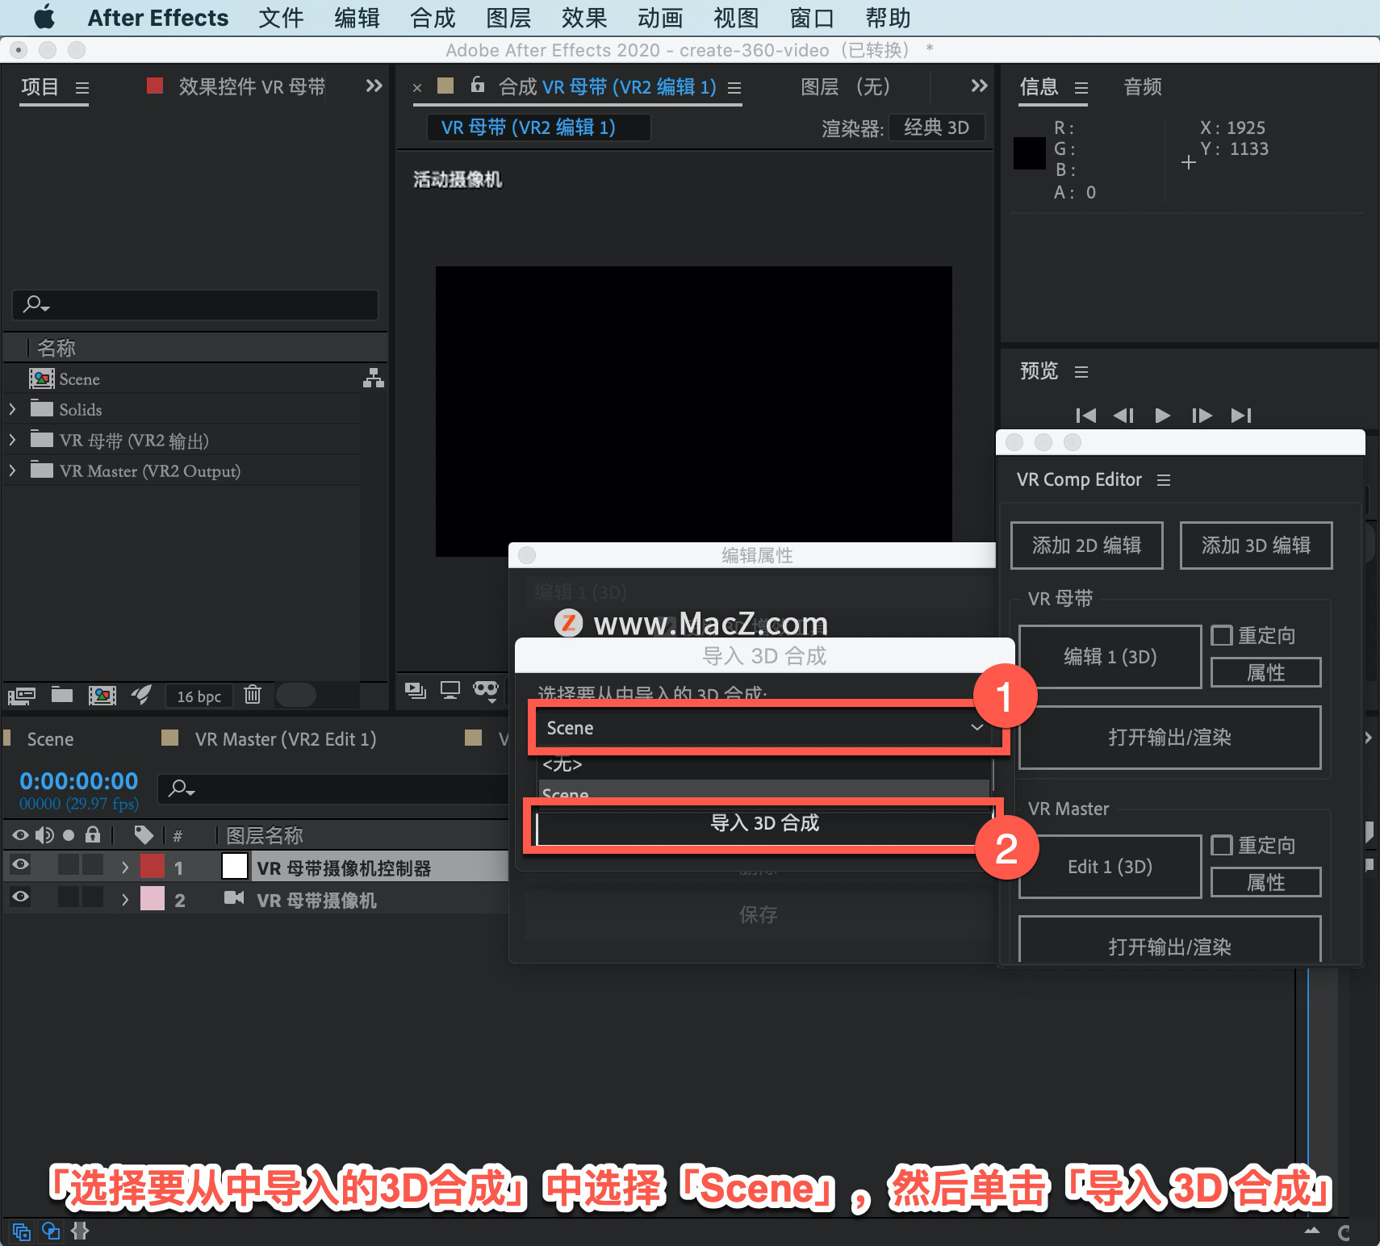Click the new composition icon

pos(102,695)
